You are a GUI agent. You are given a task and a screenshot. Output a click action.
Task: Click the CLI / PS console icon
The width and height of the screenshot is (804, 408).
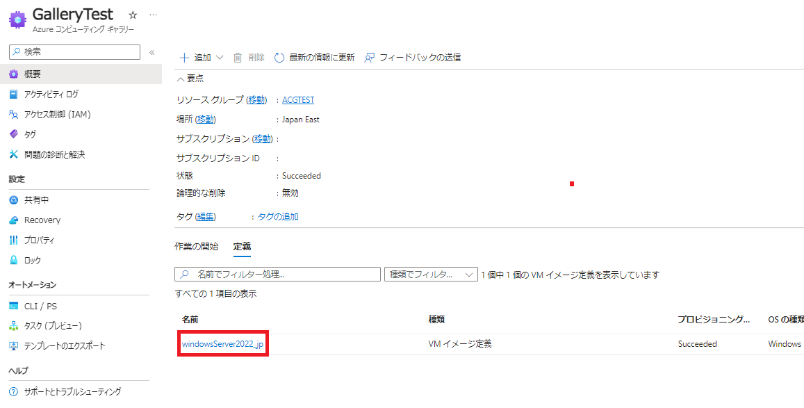point(14,307)
